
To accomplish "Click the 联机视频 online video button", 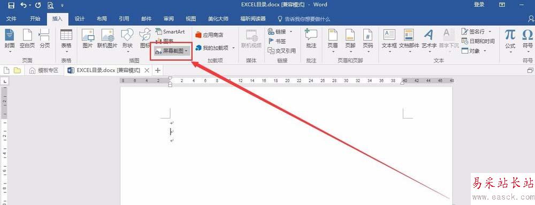I will click(251, 39).
